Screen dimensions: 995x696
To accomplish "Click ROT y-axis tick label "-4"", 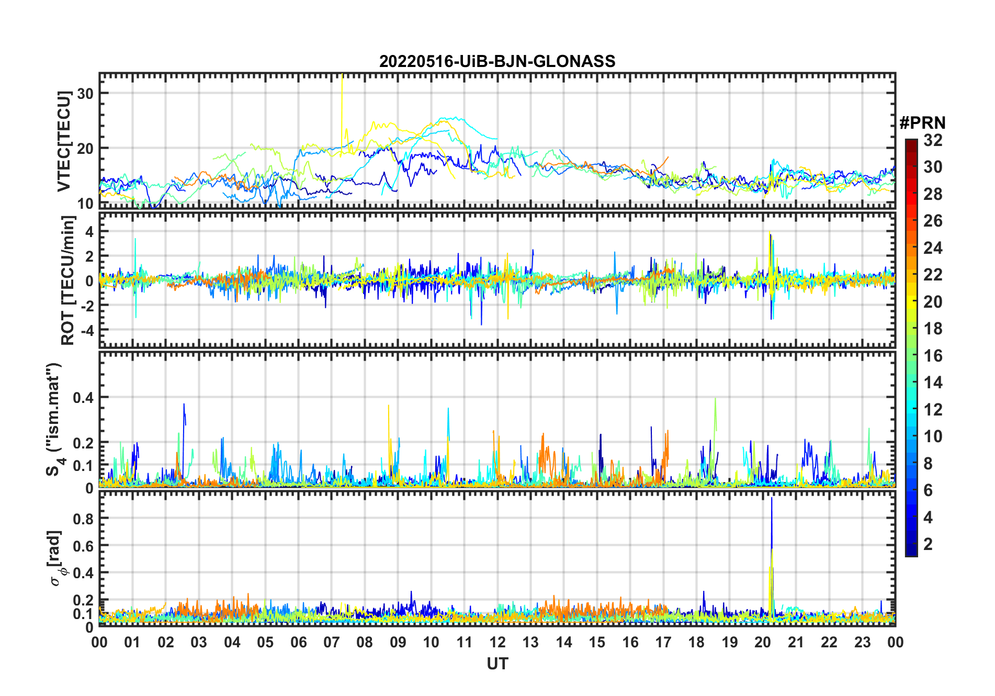I will click(86, 330).
